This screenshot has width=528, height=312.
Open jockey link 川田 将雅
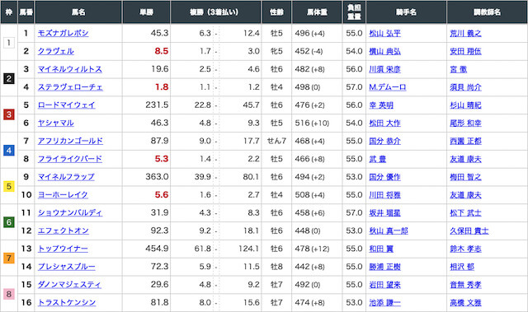384,195
